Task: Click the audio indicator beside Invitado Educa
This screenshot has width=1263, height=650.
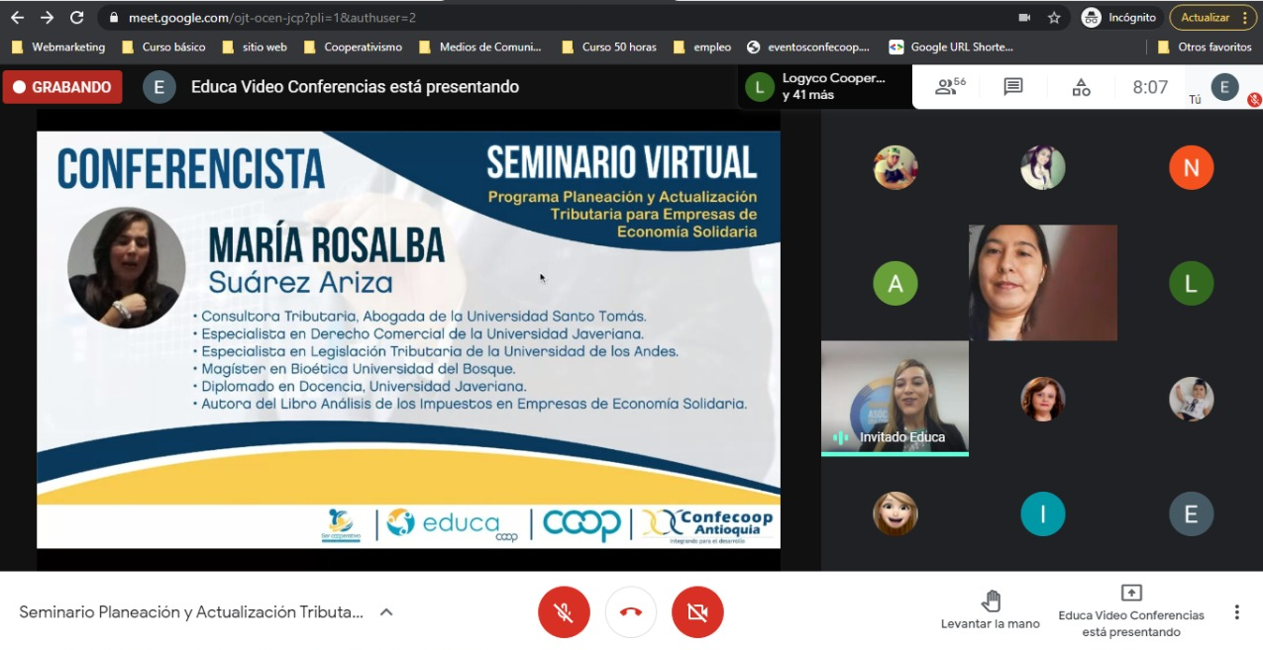Action: [x=841, y=437]
